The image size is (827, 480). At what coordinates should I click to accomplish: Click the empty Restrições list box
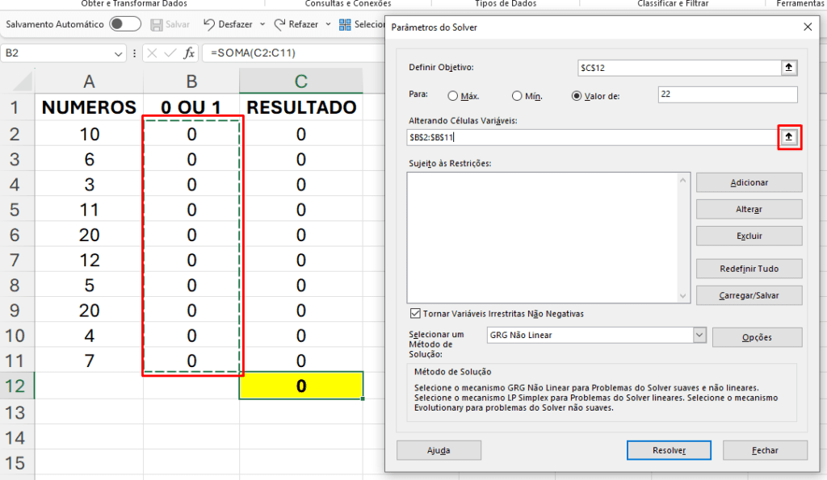(544, 237)
